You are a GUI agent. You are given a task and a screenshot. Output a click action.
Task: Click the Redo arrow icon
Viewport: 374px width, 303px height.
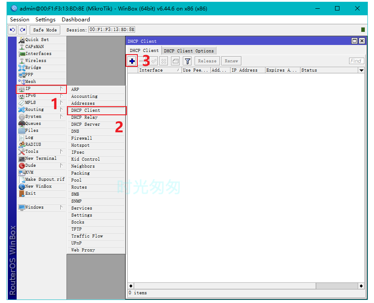click(x=23, y=30)
